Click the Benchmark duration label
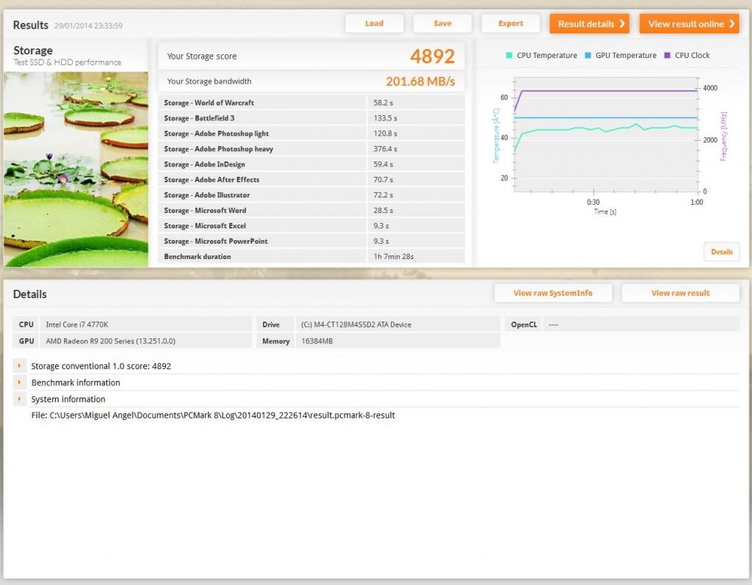The image size is (752, 585). (x=197, y=257)
